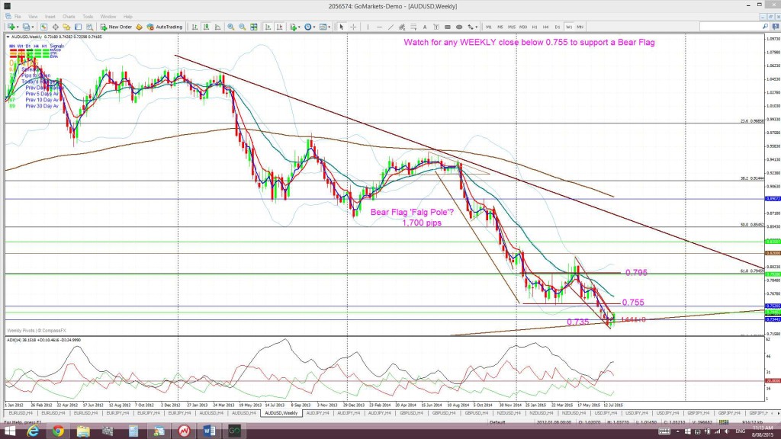Expand the Templates dropdown arrow

(x=329, y=27)
